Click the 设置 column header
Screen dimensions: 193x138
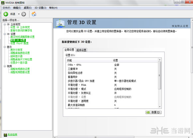pos(135,60)
